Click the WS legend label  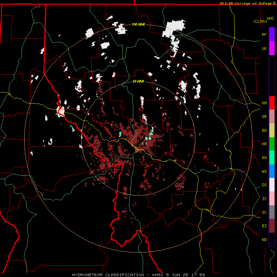point(264,171)
